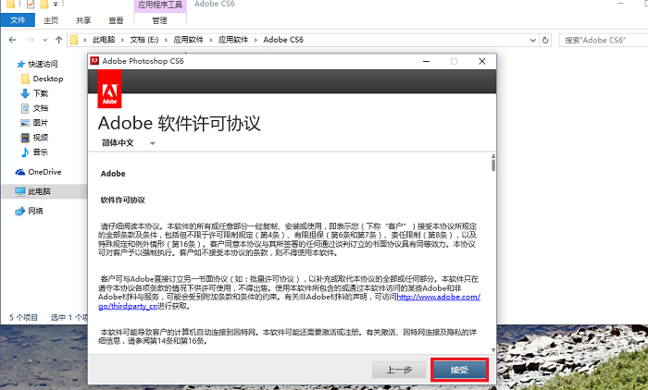
Task: Select 网络 in the navigation pane
Action: pos(35,211)
